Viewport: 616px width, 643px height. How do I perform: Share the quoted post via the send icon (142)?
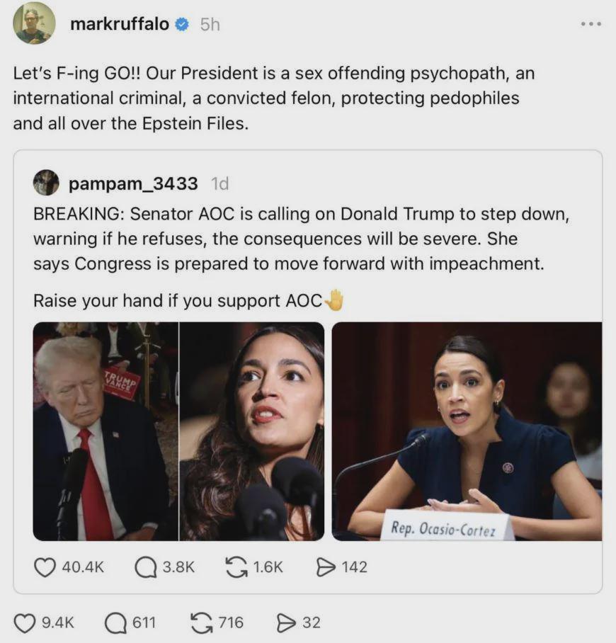[326, 567]
